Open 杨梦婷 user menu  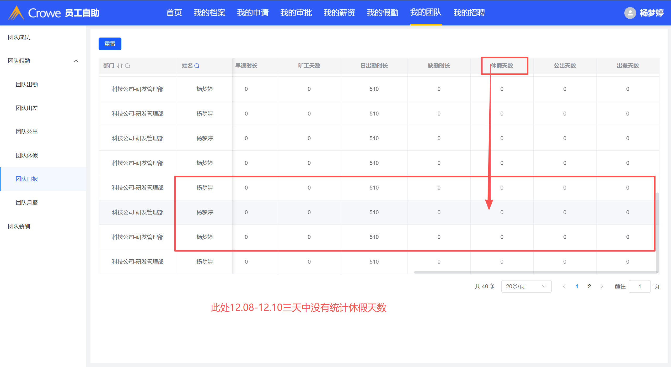tap(651, 13)
